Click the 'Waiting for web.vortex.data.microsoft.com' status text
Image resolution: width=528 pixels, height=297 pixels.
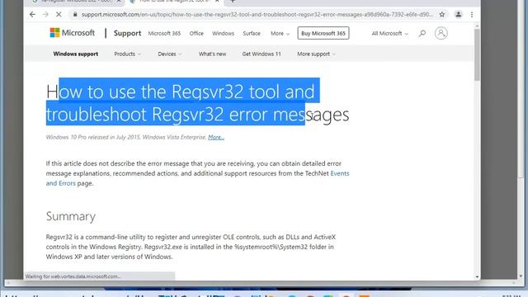click(x=73, y=276)
